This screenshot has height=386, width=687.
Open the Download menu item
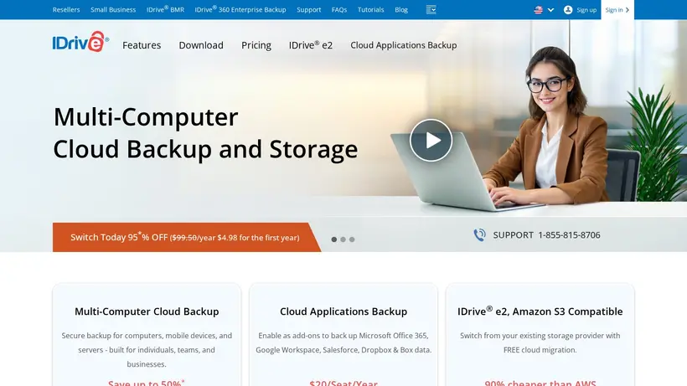[x=201, y=45]
